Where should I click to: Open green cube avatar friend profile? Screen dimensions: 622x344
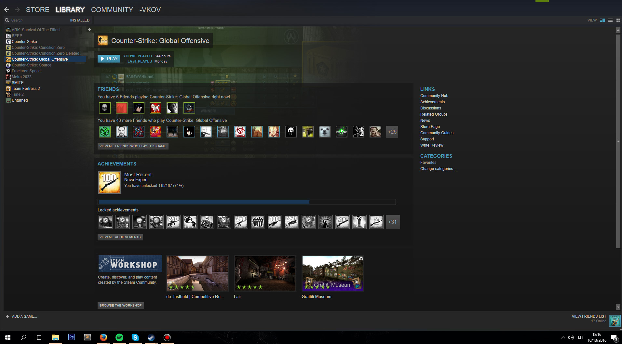pyautogui.click(x=105, y=132)
